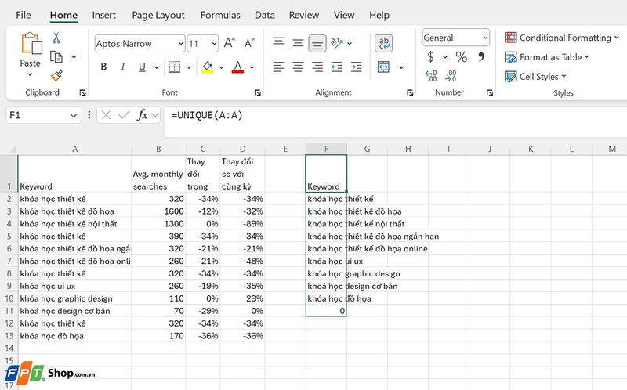The image size is (627, 390).
Task: Apply Accounting dollar number format
Action: 430,56
